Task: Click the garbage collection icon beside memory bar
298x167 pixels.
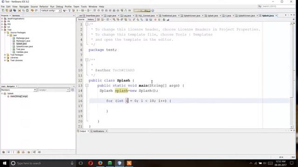Action: tap(153, 10)
